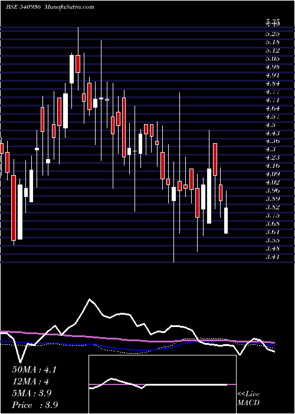Select the 4.36 price axis label
The height and width of the screenshot is (414, 295).
[x=273, y=141]
